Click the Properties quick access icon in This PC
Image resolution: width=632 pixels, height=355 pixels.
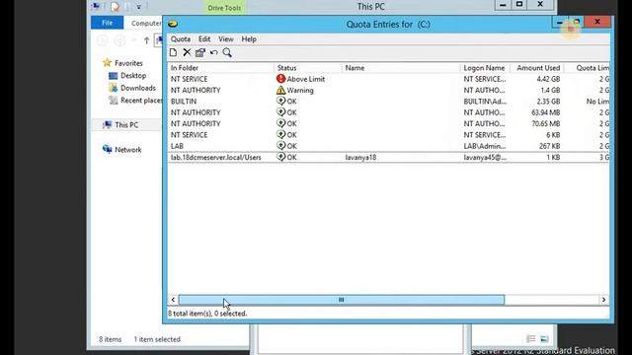[x=115, y=7]
